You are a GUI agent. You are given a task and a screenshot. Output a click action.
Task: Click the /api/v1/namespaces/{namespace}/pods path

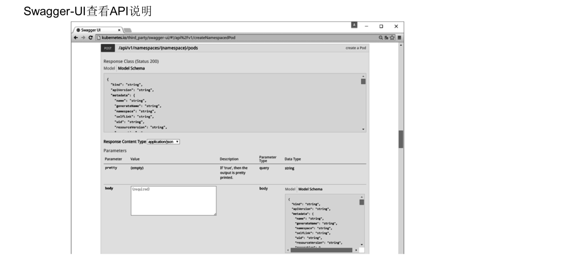pos(158,48)
